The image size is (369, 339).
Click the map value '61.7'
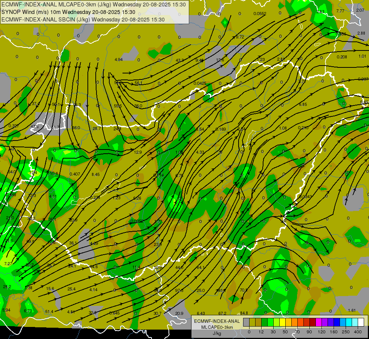tap(55, 128)
